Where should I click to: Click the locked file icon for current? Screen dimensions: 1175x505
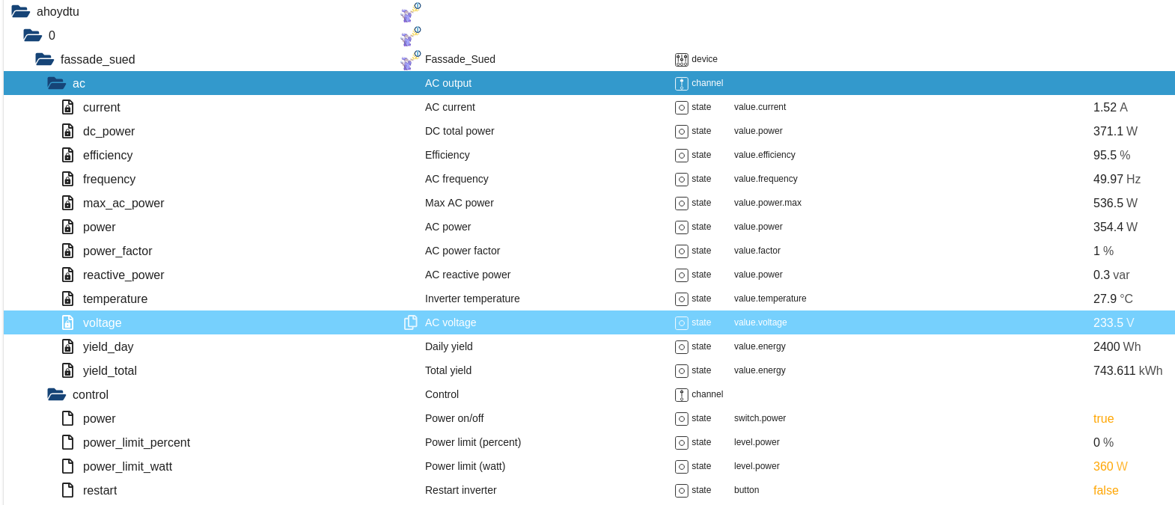pyautogui.click(x=67, y=107)
